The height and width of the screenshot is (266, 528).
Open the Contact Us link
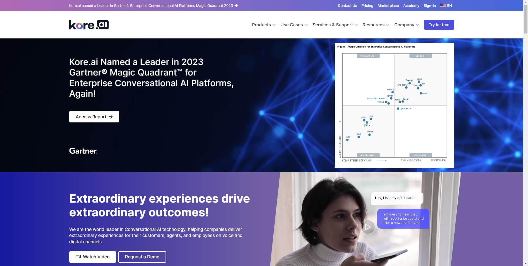347,5
